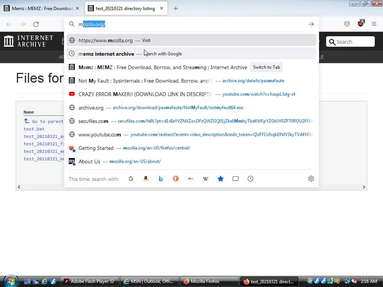This screenshot has width=383, height=287.
Task: Click the system tray volume icon
Action: click(354, 281)
